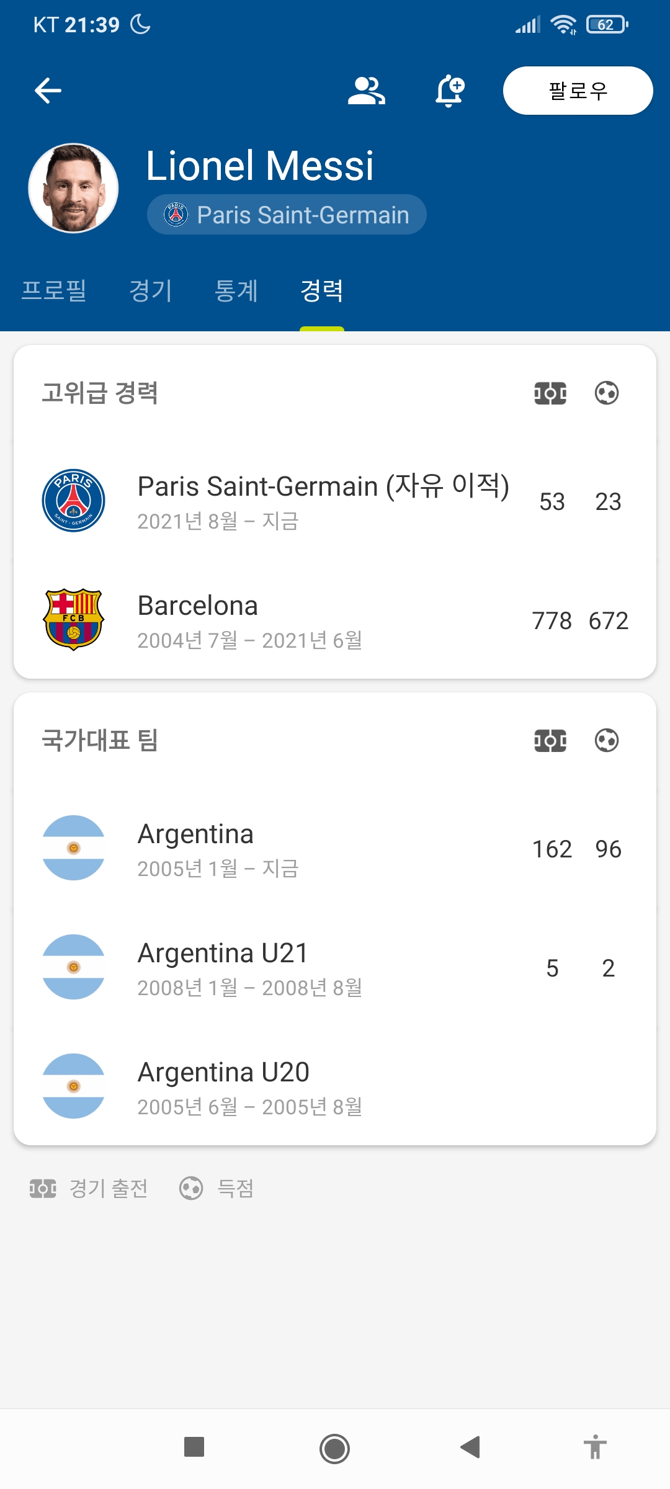Tap the Argentina U20 flag icon
Screen dimensions: 670x1489
73,1086
